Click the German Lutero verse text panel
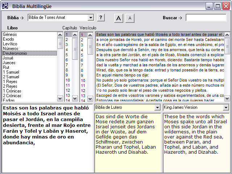Viewport: 232px width, 174px height. (x=128, y=143)
